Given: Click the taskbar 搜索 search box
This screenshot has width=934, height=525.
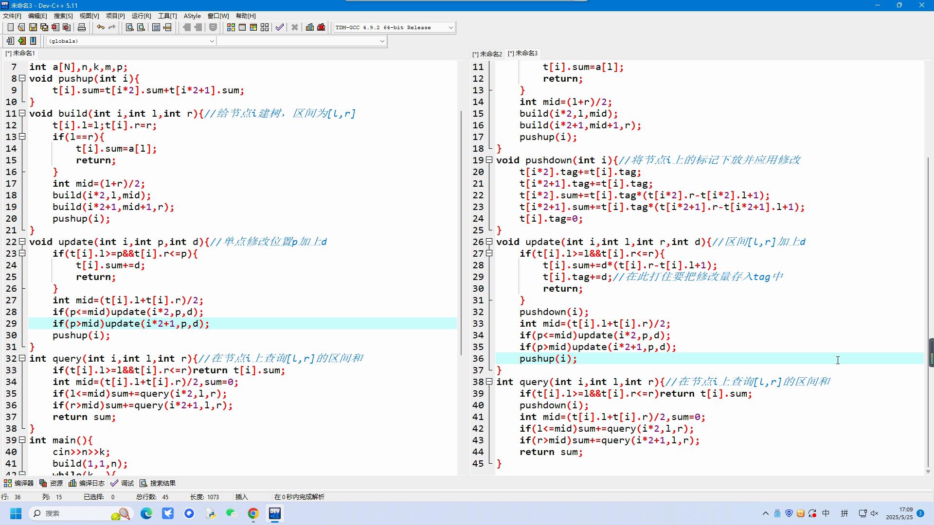Looking at the screenshot, I should [80, 513].
